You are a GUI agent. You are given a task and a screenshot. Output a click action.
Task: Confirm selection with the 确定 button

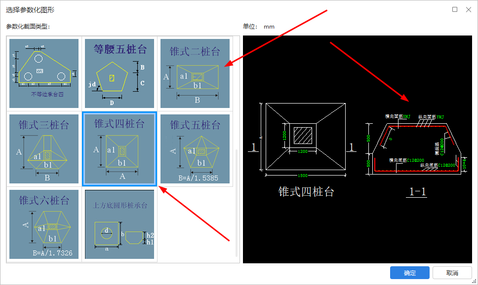tap(410, 273)
